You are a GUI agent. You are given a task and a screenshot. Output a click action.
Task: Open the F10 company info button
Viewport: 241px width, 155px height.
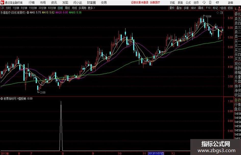(x=208, y=8)
